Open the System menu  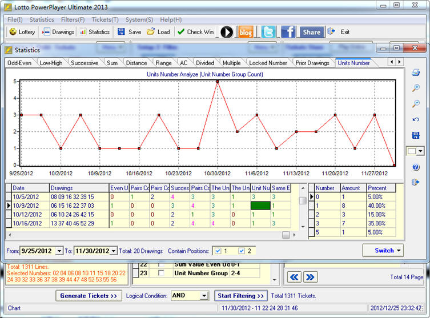(x=139, y=20)
